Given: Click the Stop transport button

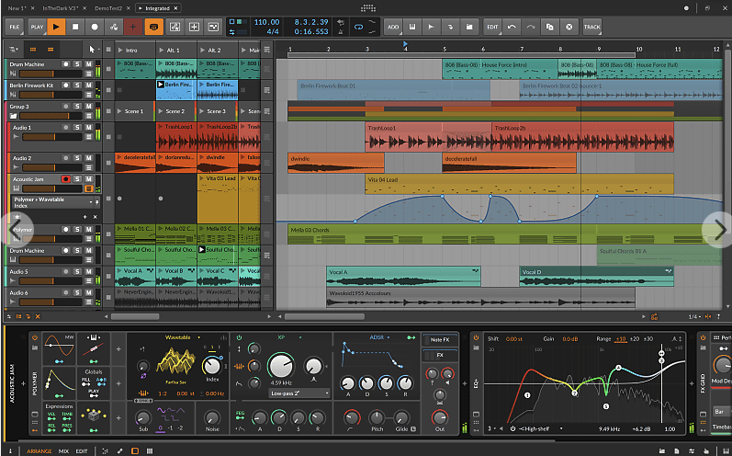Looking at the screenshot, I should (x=75, y=27).
